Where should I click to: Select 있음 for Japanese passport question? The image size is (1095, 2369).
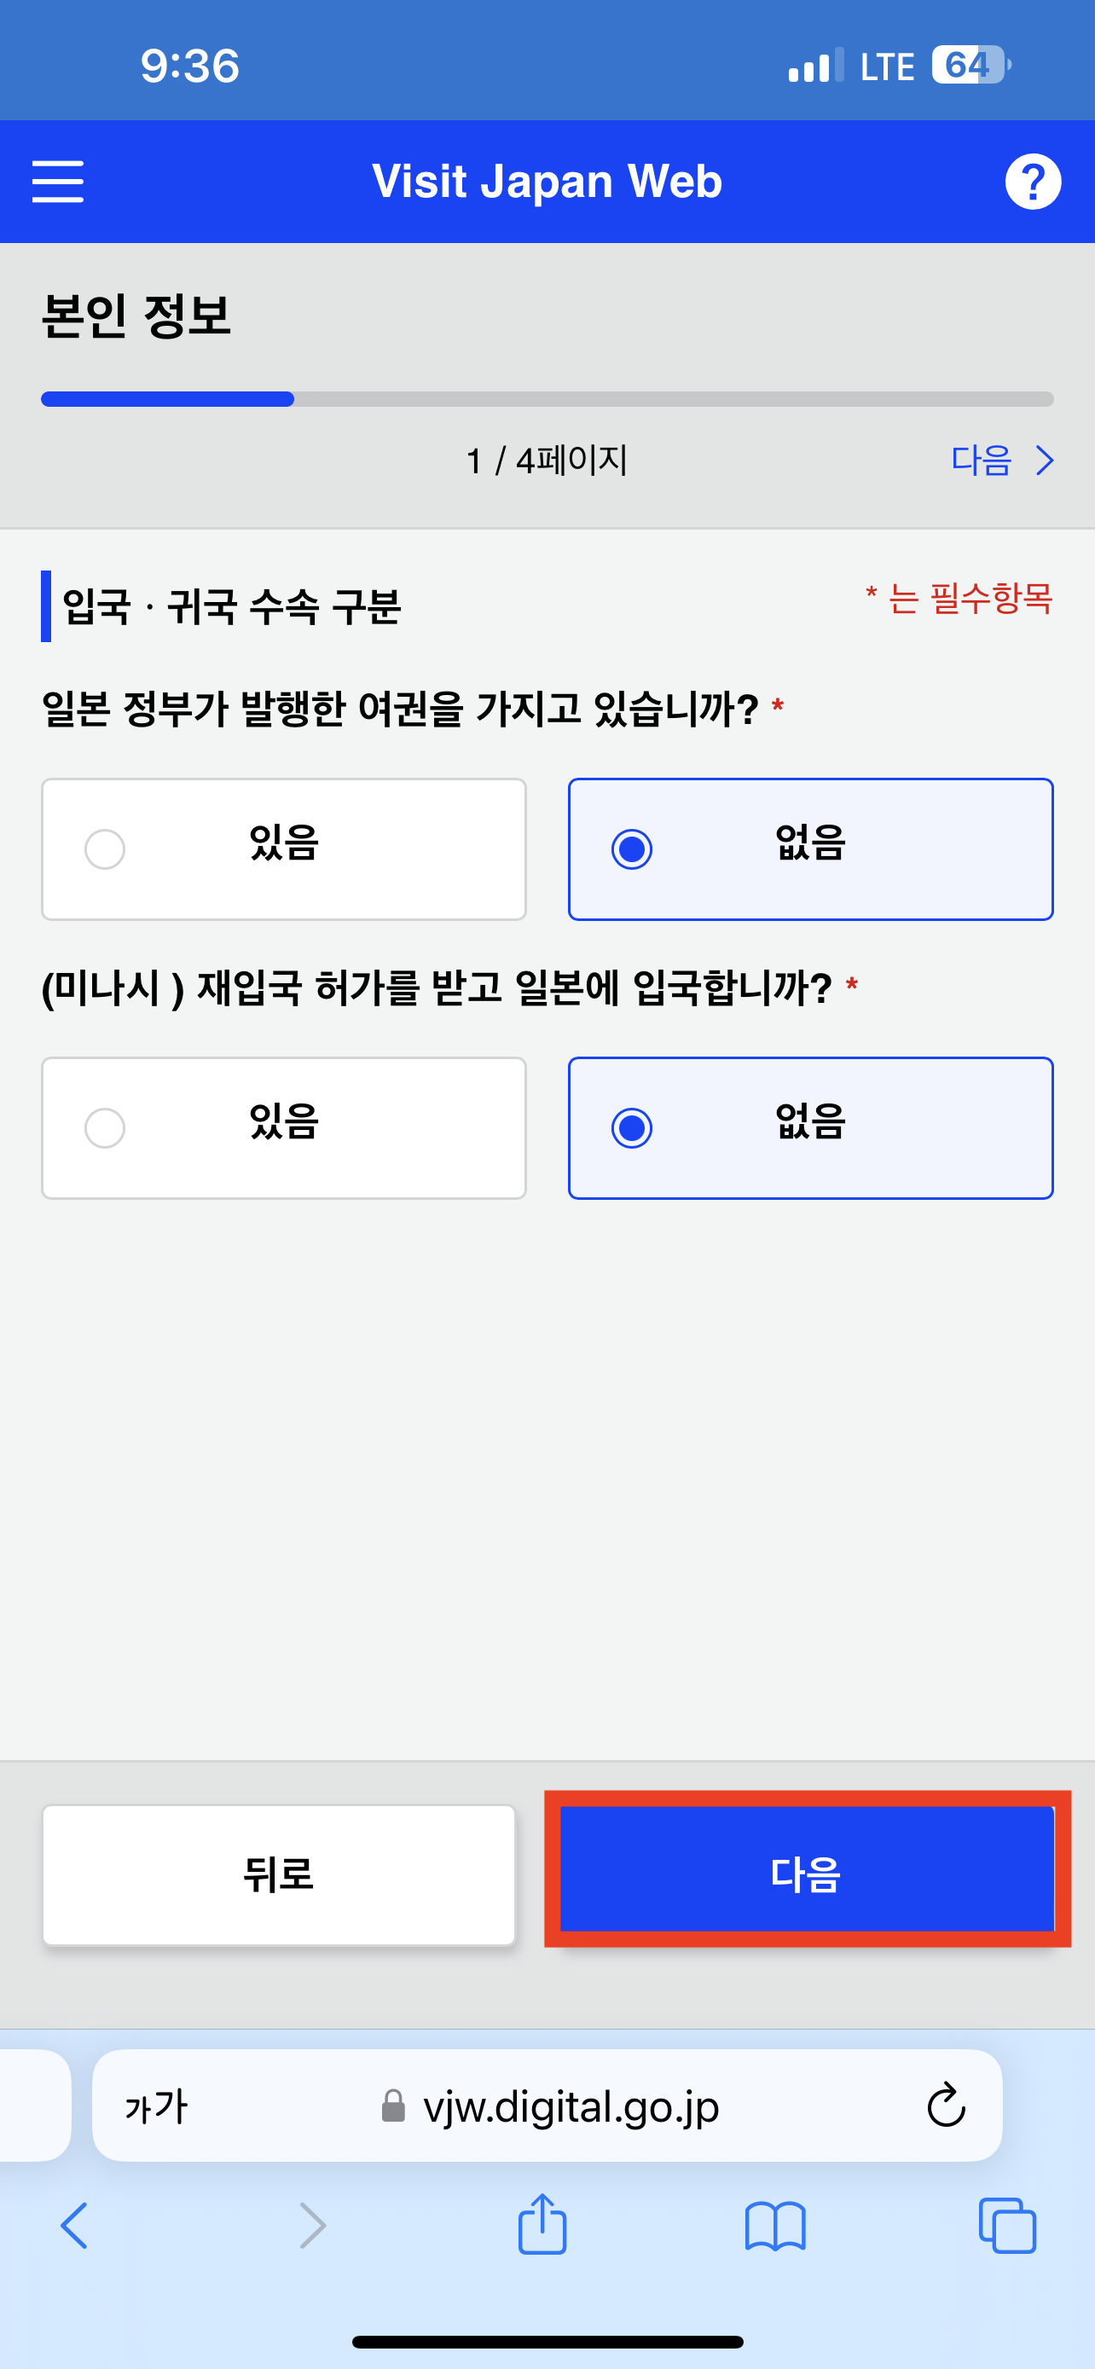point(284,849)
